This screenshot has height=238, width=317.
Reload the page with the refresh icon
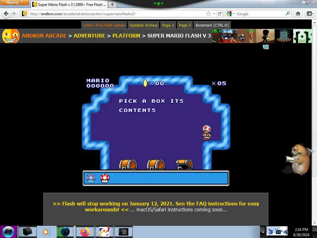(x=220, y=14)
